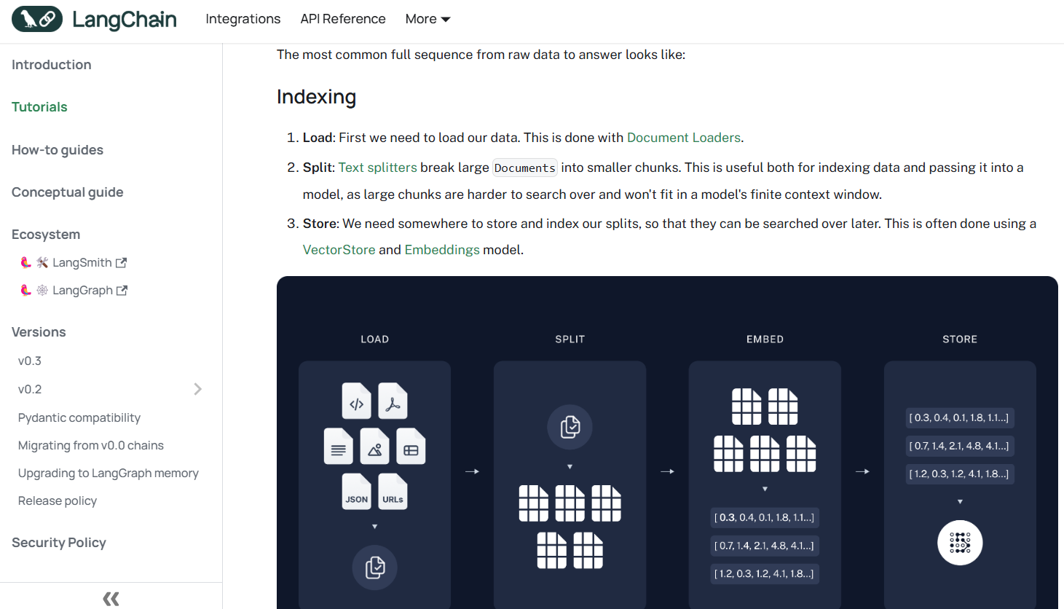
Task: Click the Documents inline code text
Action: (x=525, y=168)
